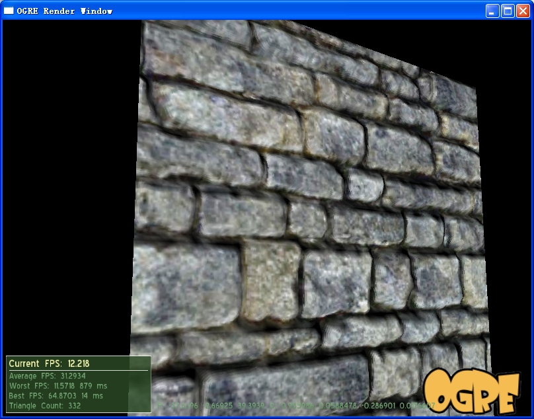Close the OGRE Render Window
Viewport: 534px width, 419px height.
(523, 11)
